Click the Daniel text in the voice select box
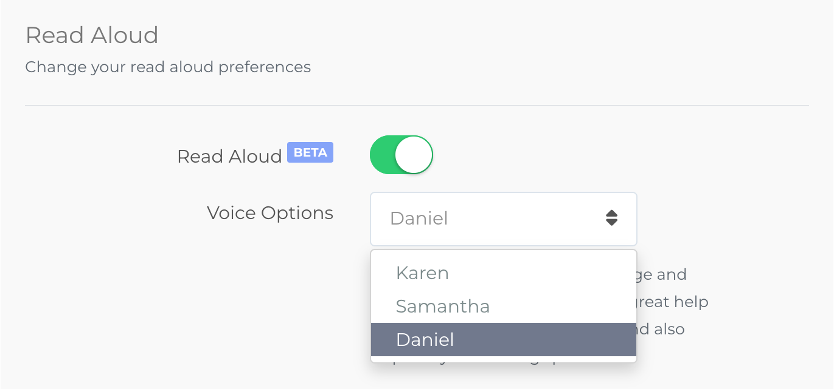Screen dimensions: 834x389 419,218
